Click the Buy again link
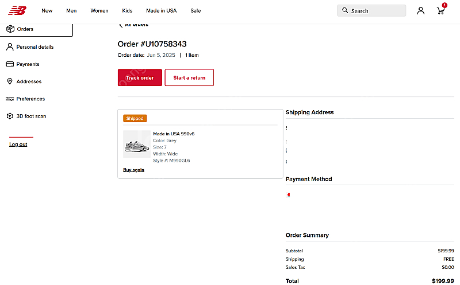Viewport: 460px width, 285px height. click(x=133, y=170)
